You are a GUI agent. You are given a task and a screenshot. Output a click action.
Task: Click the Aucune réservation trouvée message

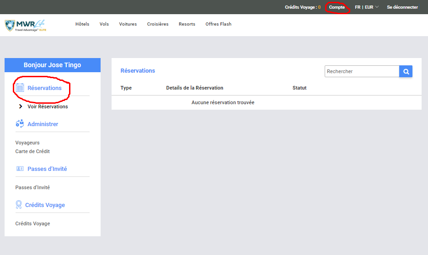(223, 102)
